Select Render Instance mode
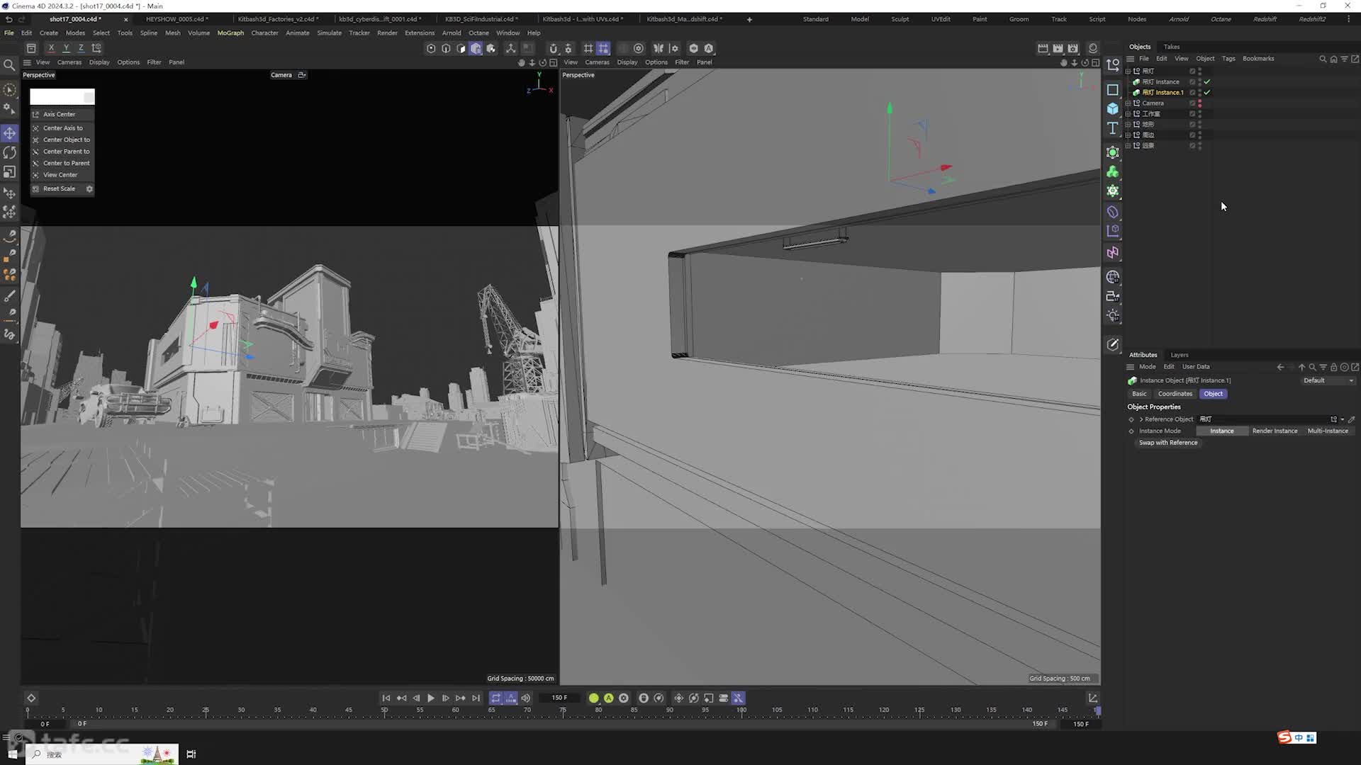 pos(1275,431)
